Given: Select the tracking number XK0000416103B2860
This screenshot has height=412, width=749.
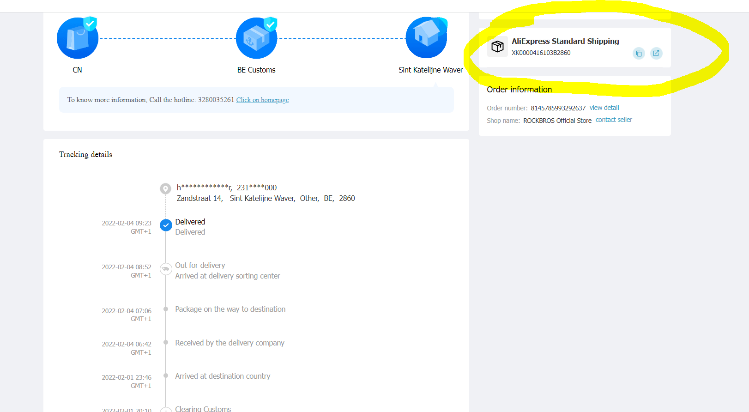Looking at the screenshot, I should click(x=541, y=53).
